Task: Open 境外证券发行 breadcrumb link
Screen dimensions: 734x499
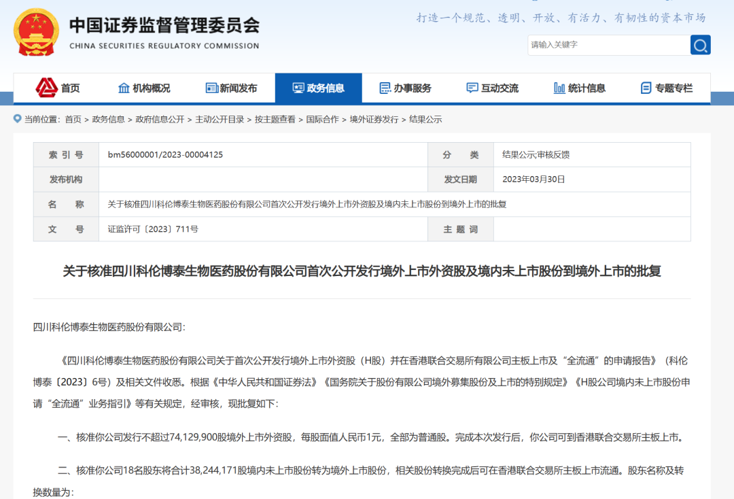Action: point(374,120)
